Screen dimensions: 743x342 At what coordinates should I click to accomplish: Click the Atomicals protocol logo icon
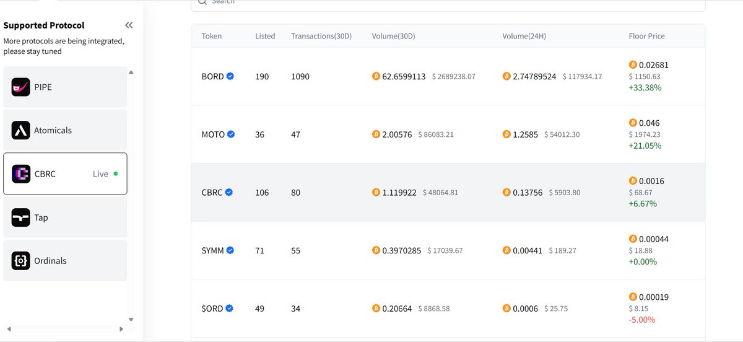click(x=21, y=131)
